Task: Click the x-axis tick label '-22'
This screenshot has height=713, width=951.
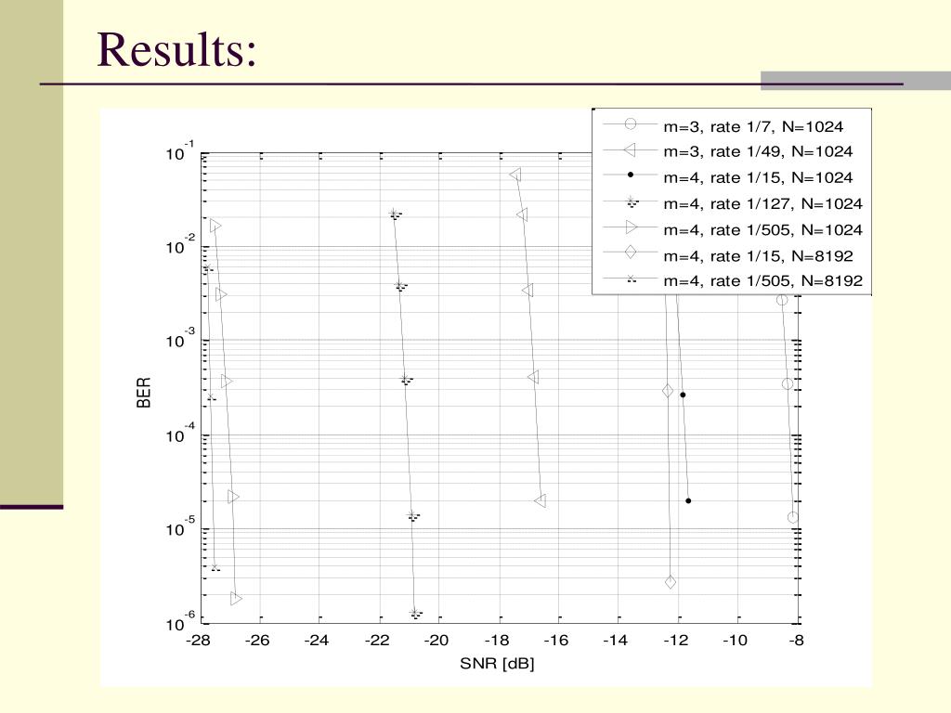Action: point(377,641)
